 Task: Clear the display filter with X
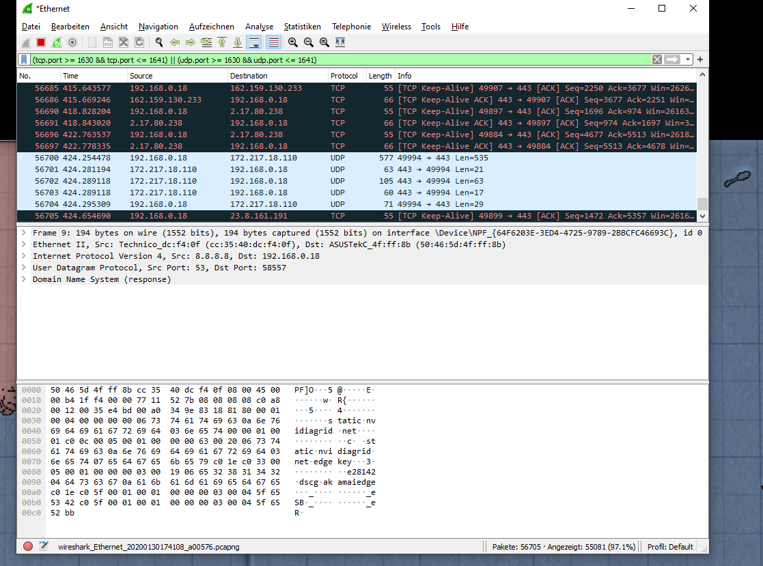[657, 60]
